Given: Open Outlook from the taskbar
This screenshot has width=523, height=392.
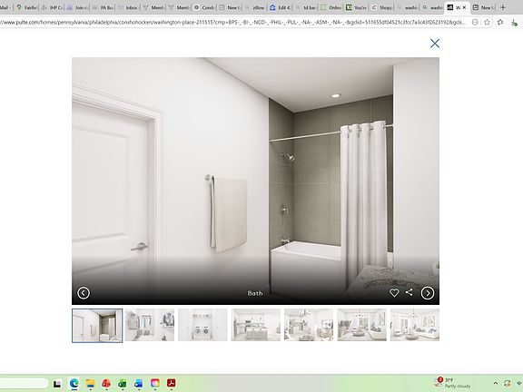Looking at the screenshot, I should (138, 384).
